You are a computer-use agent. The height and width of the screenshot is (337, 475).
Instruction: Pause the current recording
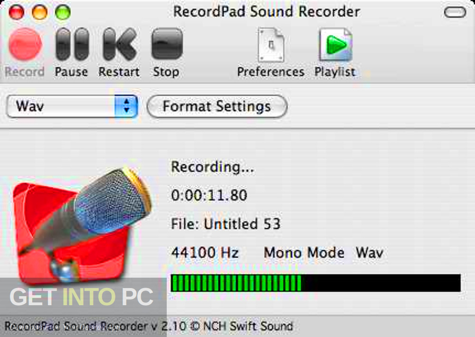(70, 44)
